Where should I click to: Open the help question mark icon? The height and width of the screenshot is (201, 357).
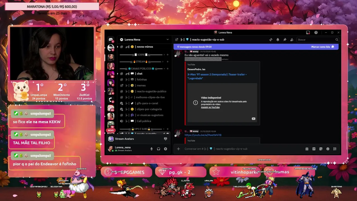coord(316,32)
